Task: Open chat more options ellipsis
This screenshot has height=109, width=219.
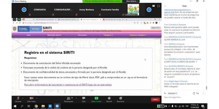Action: pyautogui.click(x=203, y=93)
